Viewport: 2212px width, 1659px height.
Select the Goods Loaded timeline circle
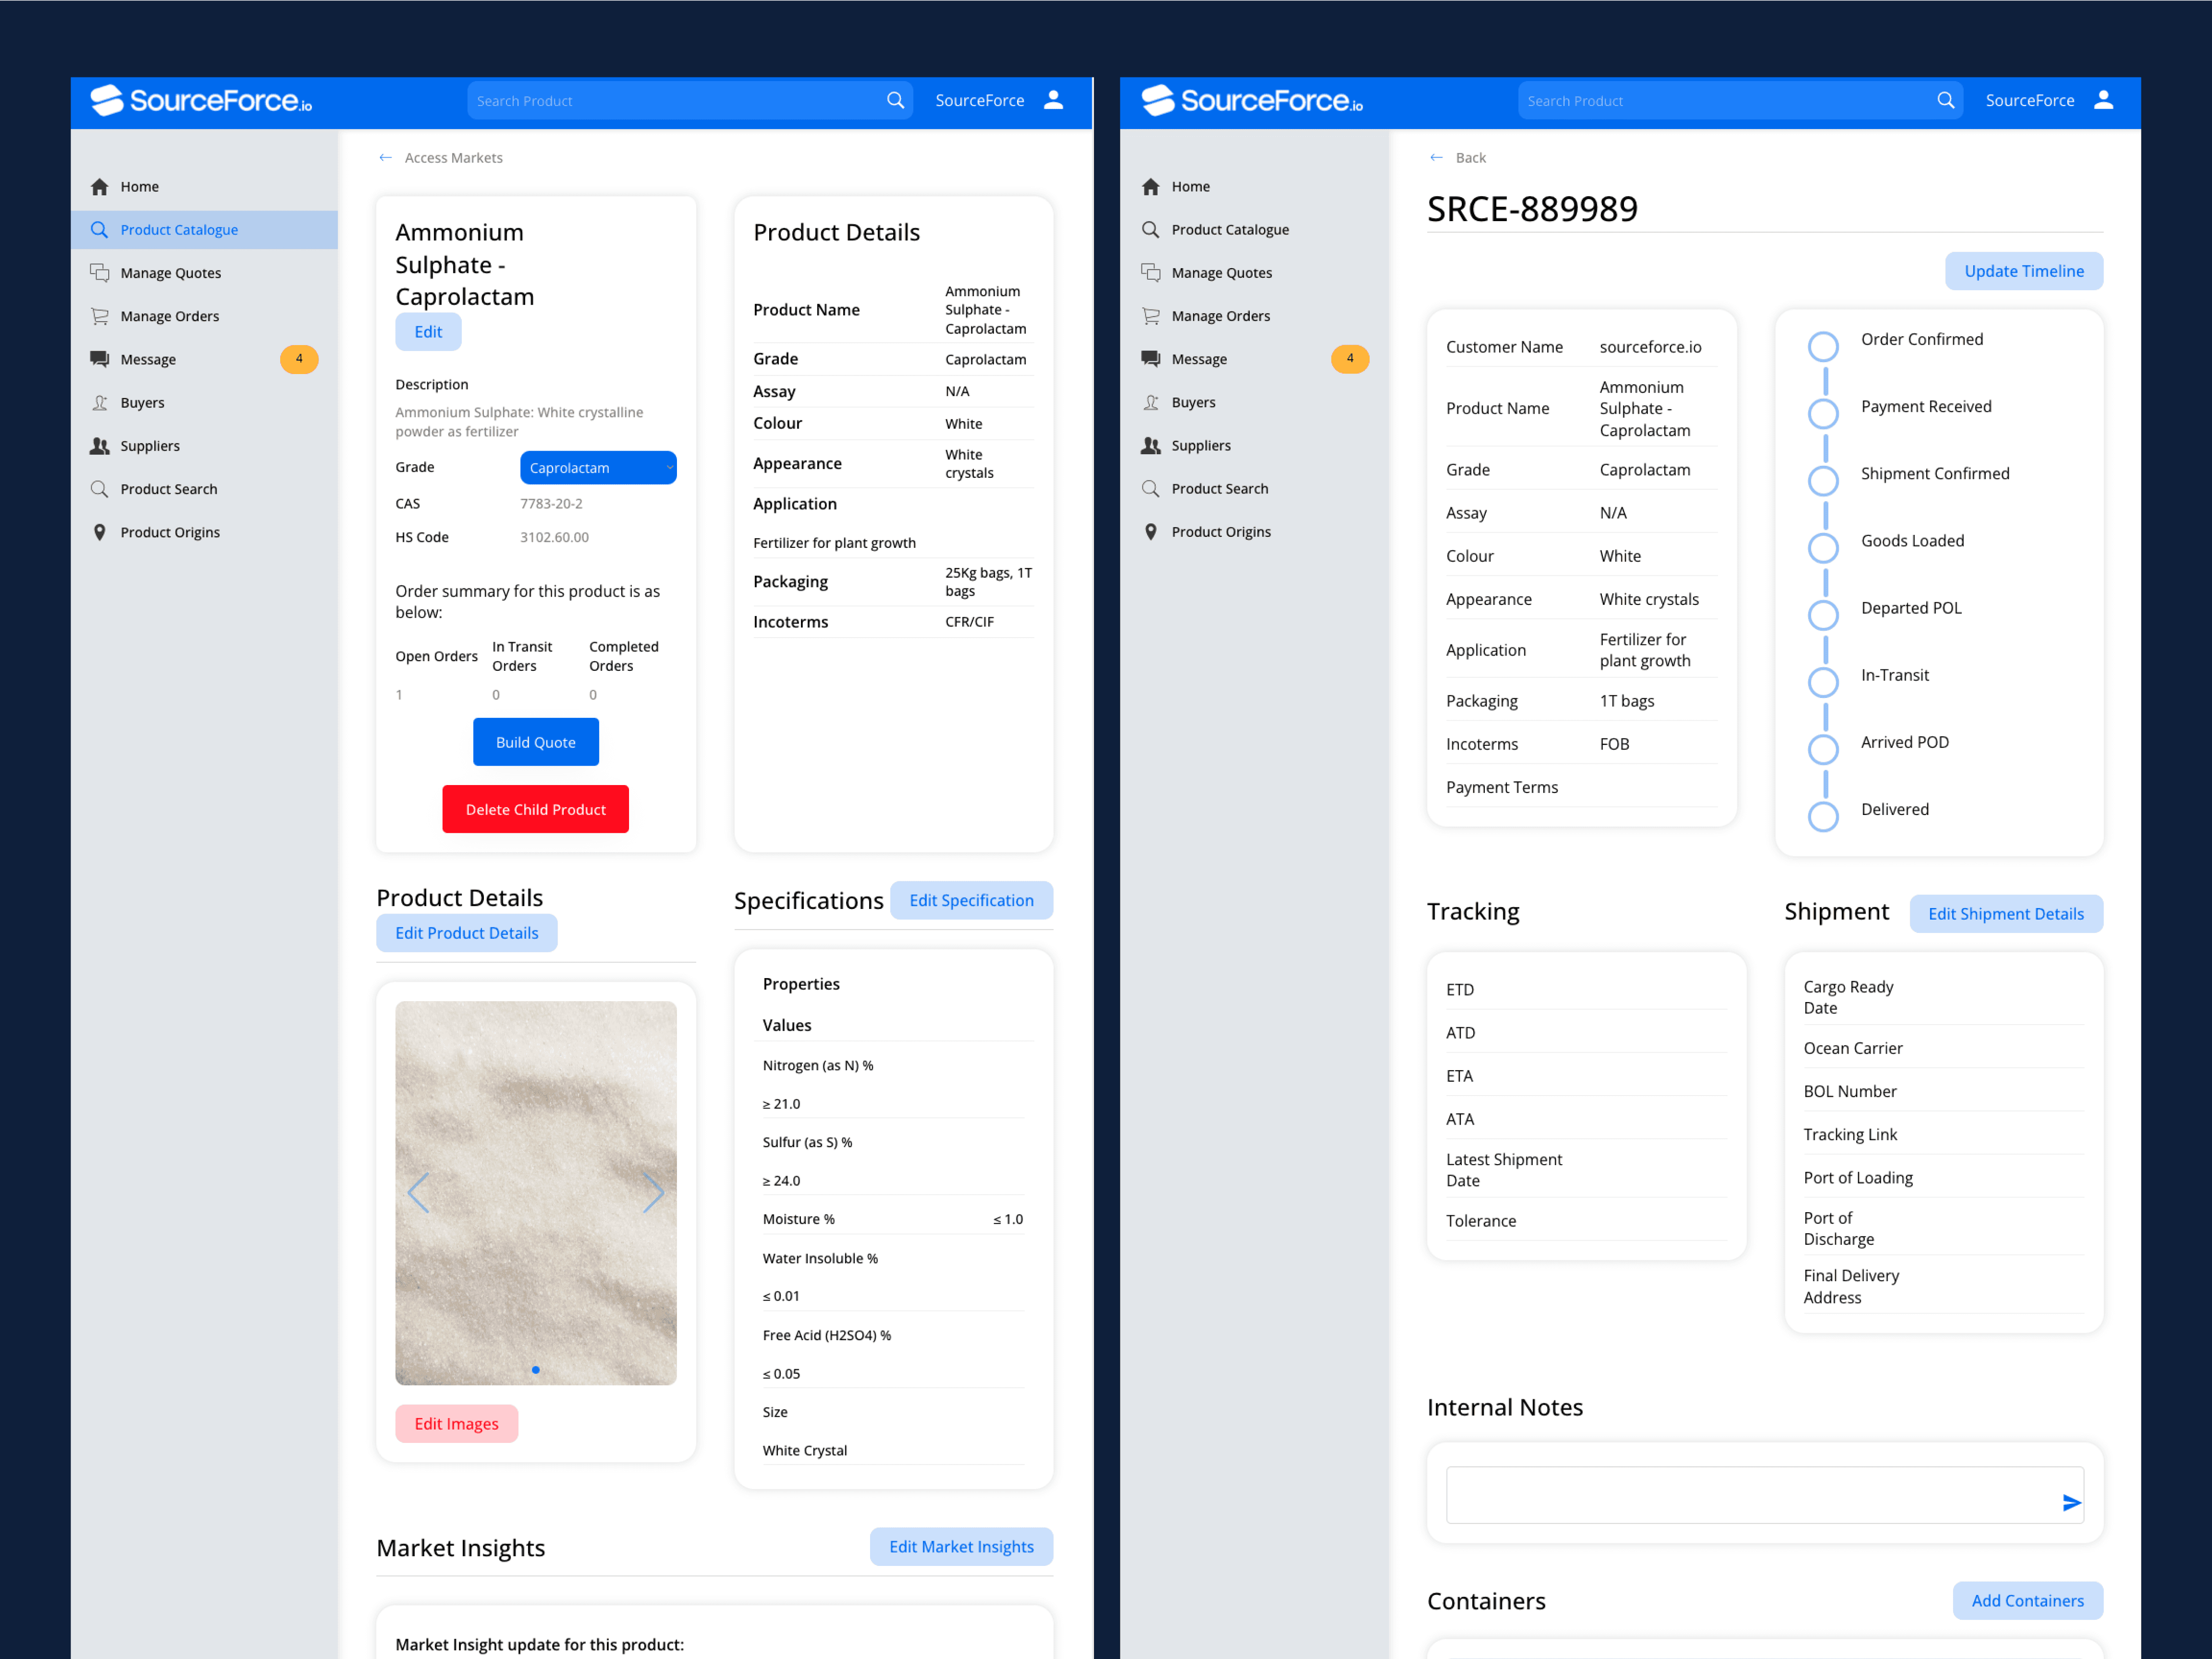click(1823, 548)
